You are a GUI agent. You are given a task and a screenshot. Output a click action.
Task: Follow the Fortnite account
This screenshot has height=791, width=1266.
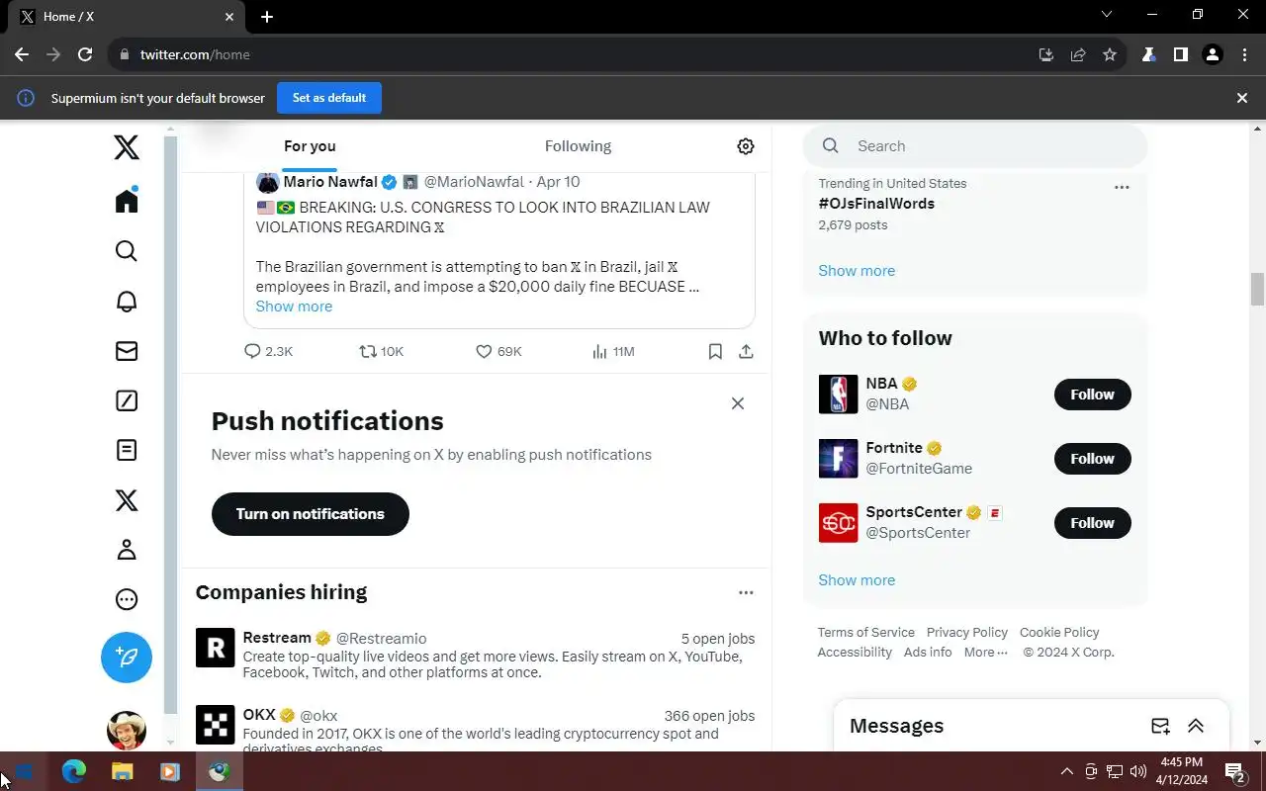pos(1092,459)
